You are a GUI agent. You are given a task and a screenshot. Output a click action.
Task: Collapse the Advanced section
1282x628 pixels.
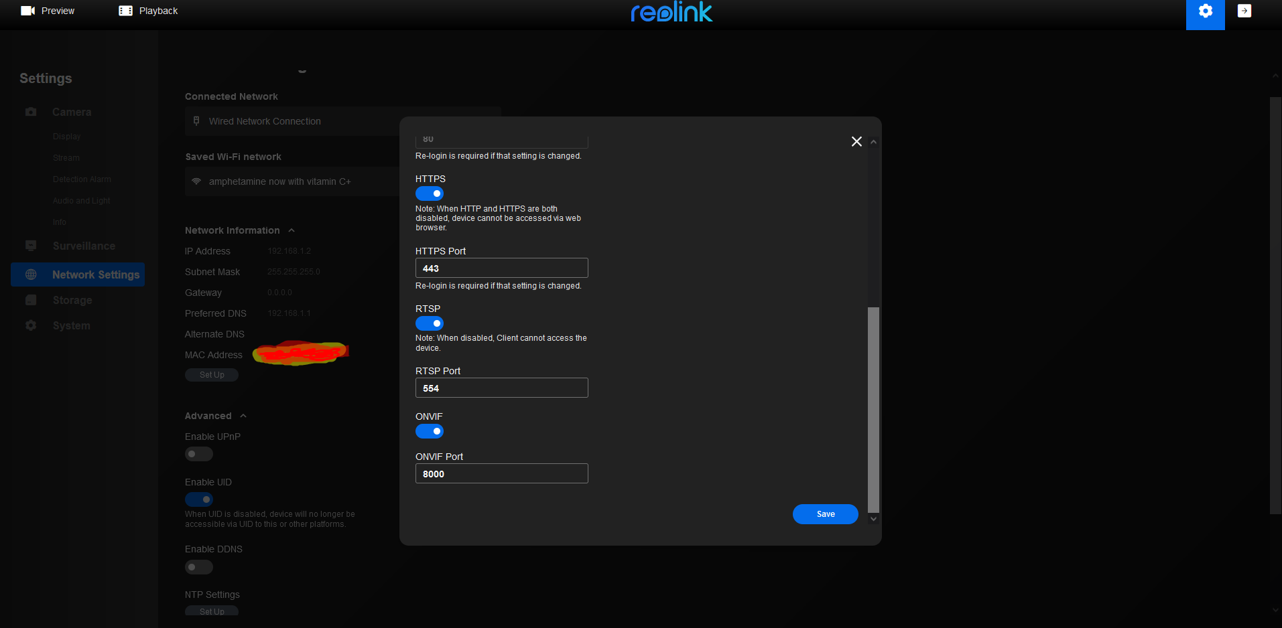coord(243,415)
